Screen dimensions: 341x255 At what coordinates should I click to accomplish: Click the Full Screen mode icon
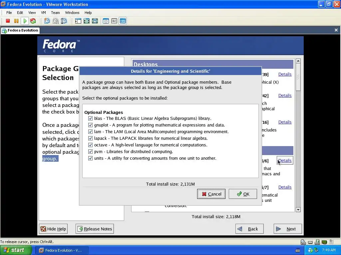coord(95,21)
